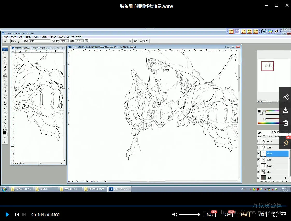Viewport: 291px width, 221px height.
Task: Open the 文件(F) menu in Photoshop
Action: (x=5, y=37)
